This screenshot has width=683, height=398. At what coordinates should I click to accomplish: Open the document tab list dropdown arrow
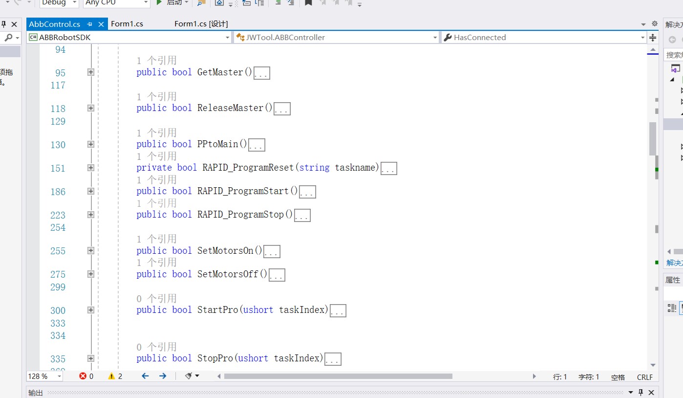643,24
